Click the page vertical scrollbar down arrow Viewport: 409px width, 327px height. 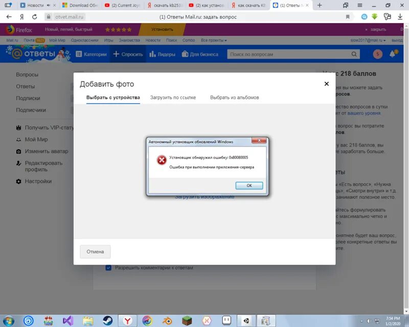coord(406,311)
